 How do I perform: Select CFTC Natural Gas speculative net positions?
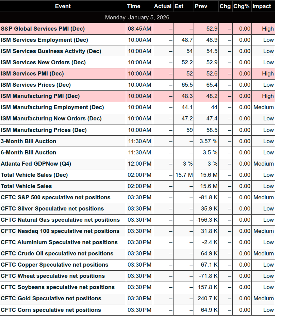60,220
